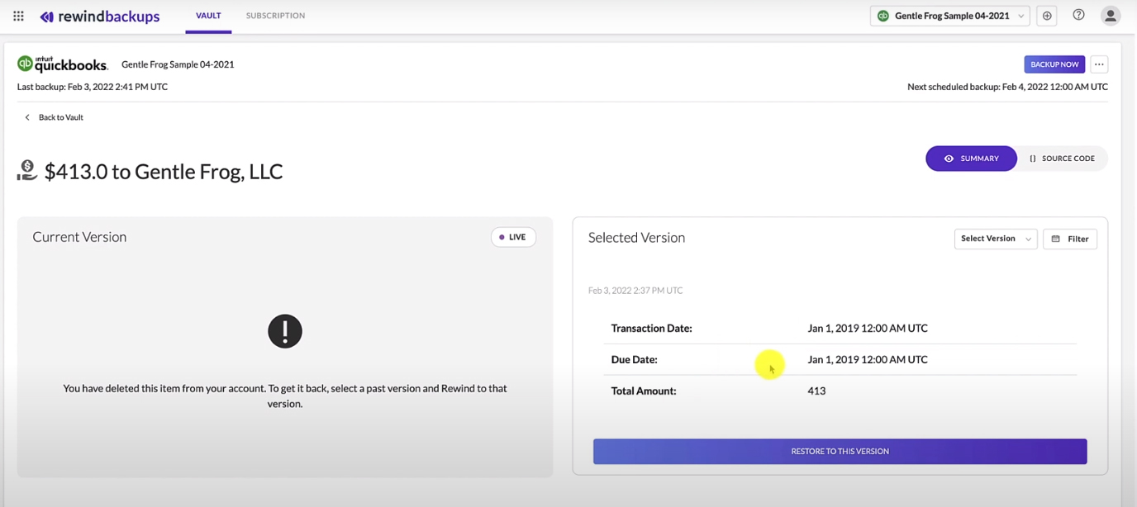Switch to the Vault tab
Viewport: 1137px width, 507px height.
point(208,16)
